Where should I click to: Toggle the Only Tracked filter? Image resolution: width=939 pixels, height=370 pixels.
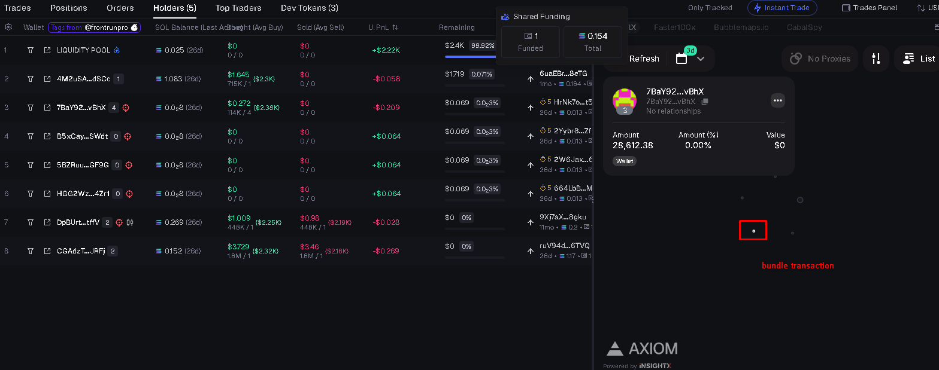(710, 8)
